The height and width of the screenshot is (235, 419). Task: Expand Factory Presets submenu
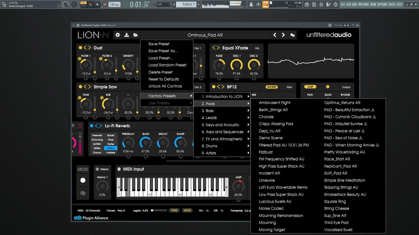167,96
